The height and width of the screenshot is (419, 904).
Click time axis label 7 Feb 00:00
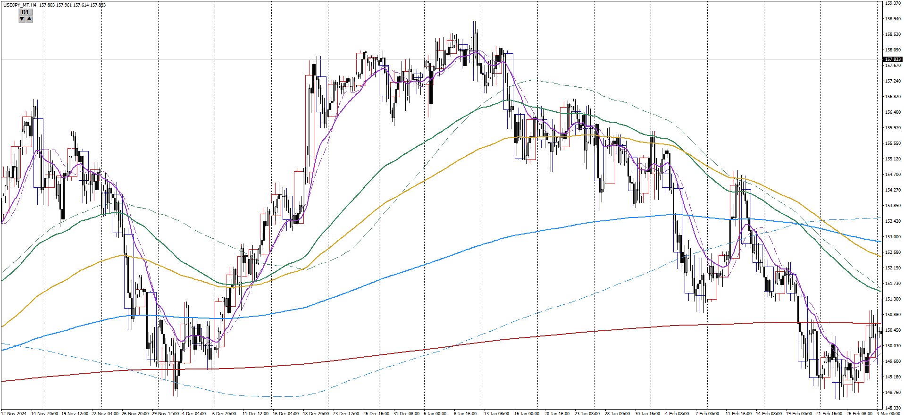tap(707, 414)
